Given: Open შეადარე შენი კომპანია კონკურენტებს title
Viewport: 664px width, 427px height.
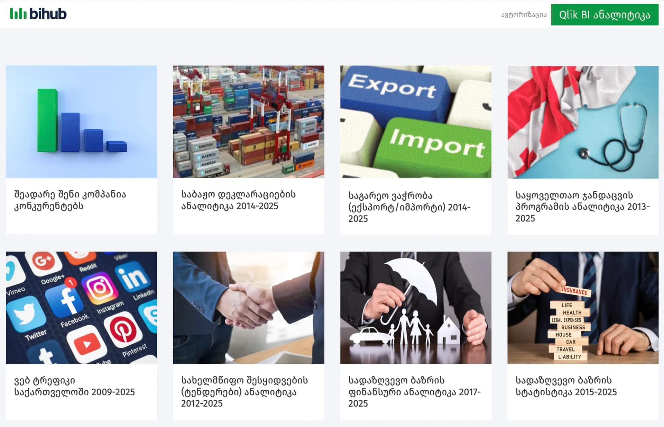Looking at the screenshot, I should pos(70,200).
